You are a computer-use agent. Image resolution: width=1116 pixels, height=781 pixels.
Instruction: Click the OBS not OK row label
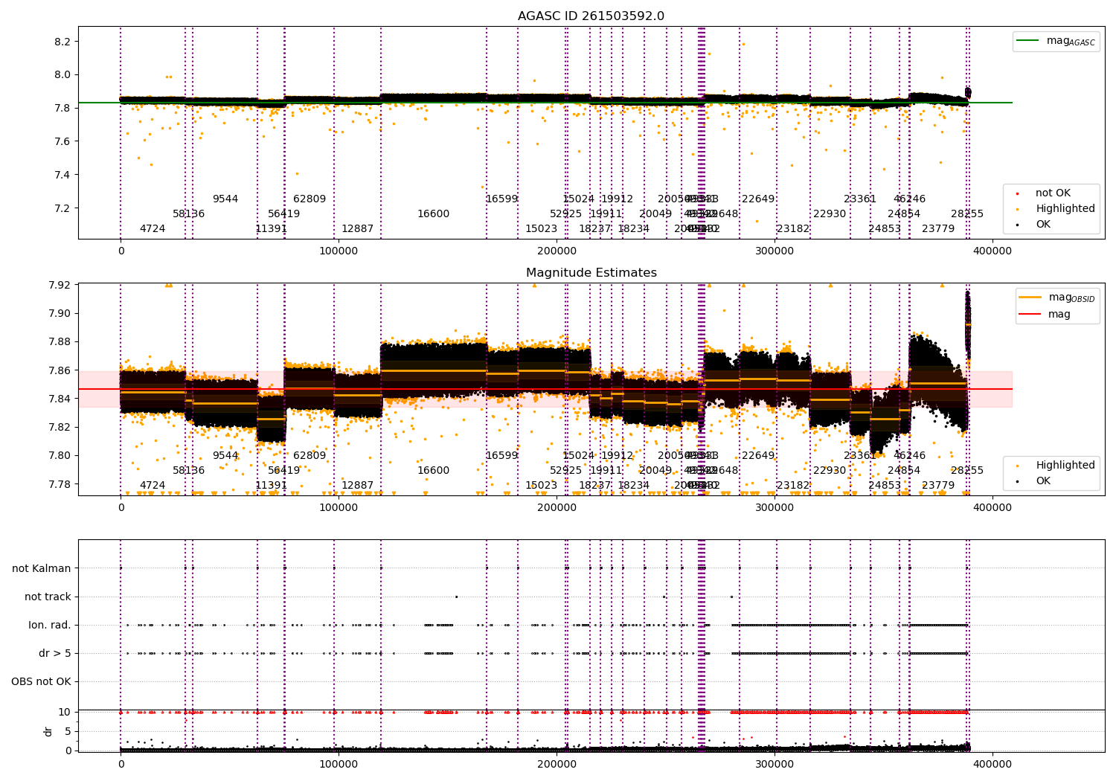click(41, 682)
